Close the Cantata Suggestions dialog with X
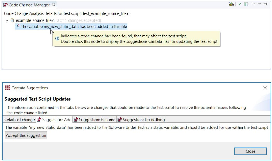Screen dimensions: 272x161 pyautogui.click(x=265, y=88)
